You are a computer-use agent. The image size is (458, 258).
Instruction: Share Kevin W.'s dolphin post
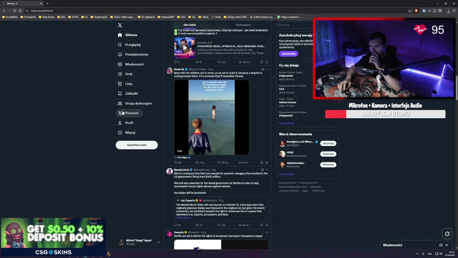[x=267, y=162]
